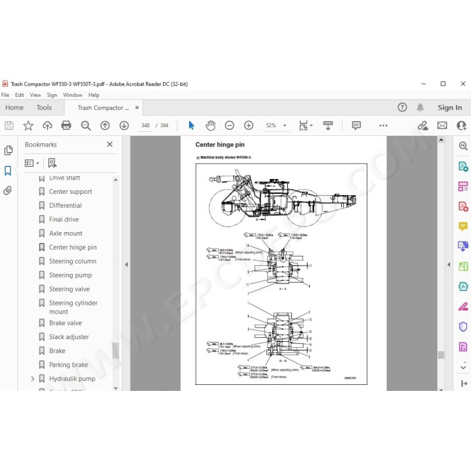Image resolution: width=471 pixels, height=471 pixels.
Task: Open the notifications bell
Action: click(421, 107)
